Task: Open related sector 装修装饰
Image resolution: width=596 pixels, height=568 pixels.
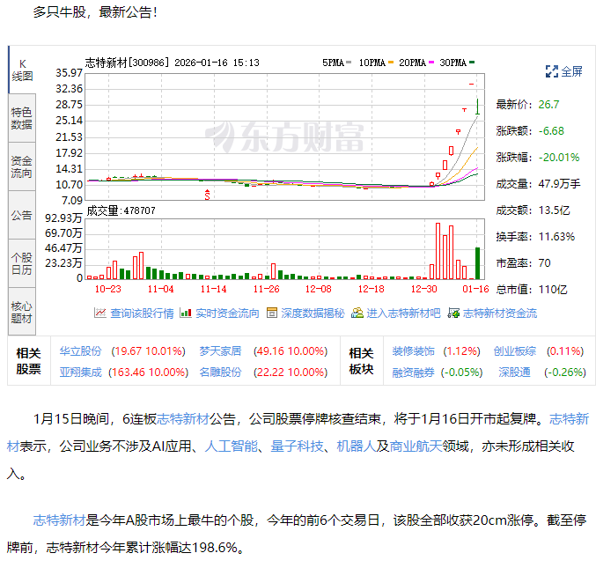Action: pos(413,350)
